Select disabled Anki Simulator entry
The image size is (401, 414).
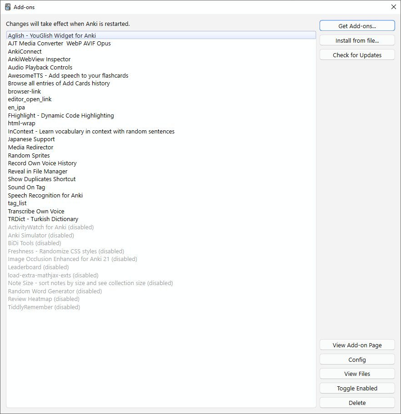pos(161,236)
